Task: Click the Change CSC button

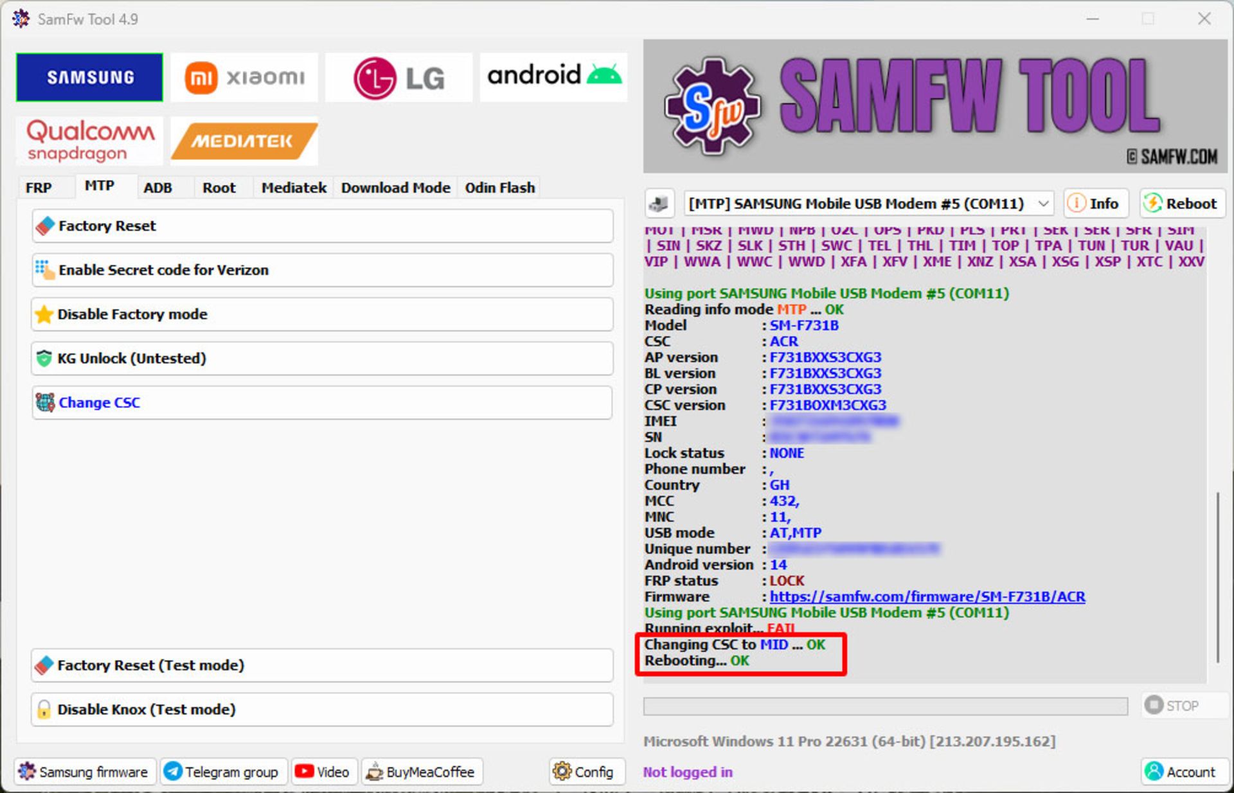Action: 322,403
